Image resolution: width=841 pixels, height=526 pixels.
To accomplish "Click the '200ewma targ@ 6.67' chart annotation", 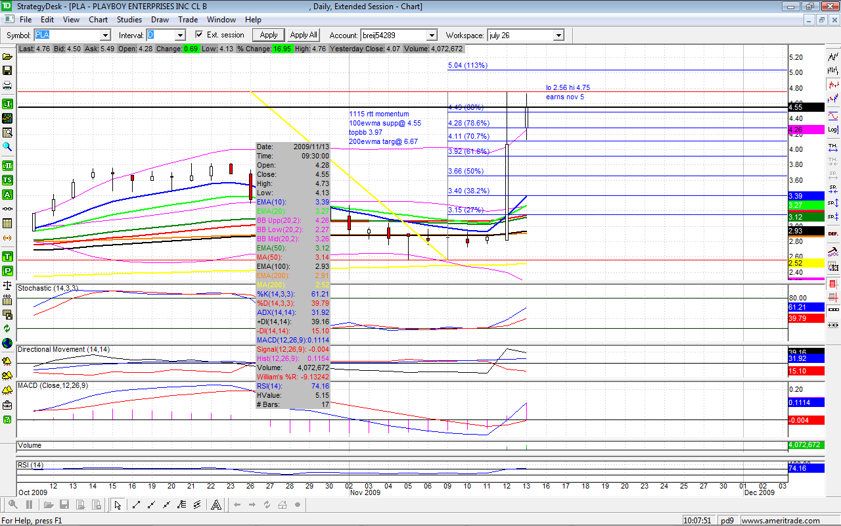I will 383,141.
